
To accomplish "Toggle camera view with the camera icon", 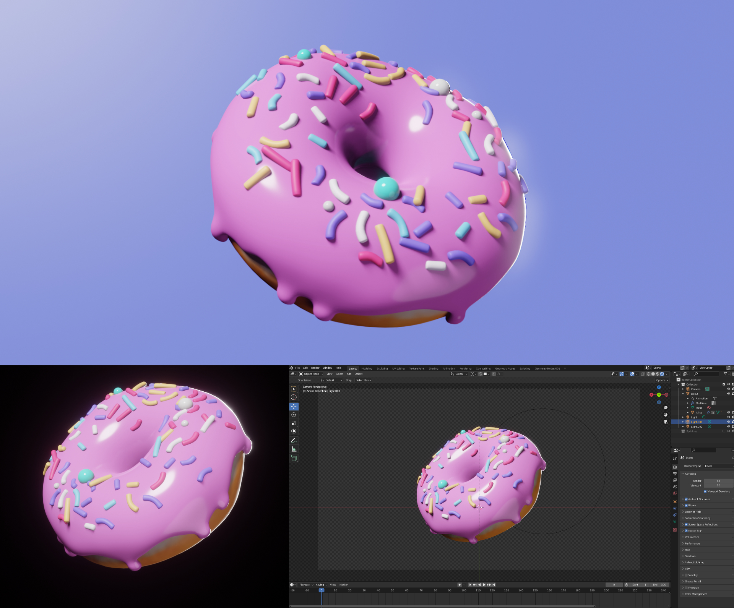I will [666, 422].
